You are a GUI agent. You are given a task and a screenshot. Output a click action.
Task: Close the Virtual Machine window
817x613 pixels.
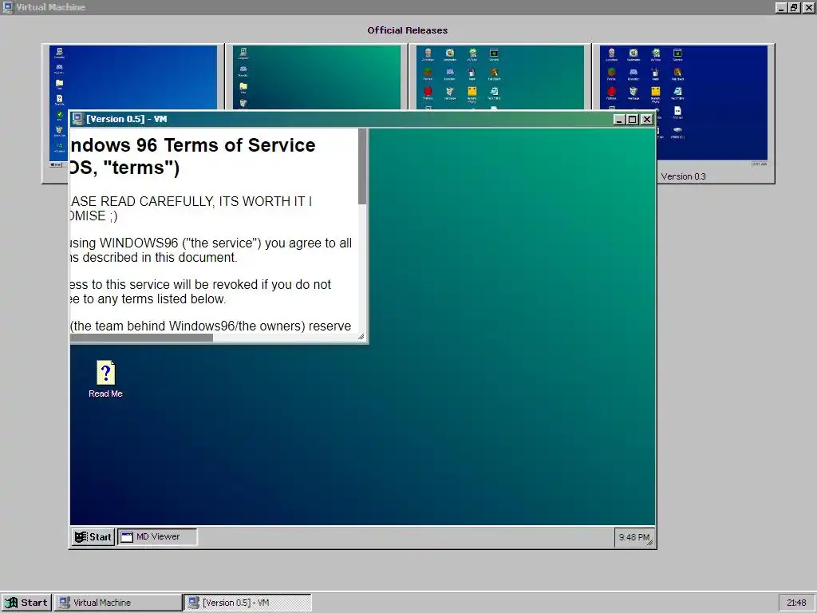808,7
